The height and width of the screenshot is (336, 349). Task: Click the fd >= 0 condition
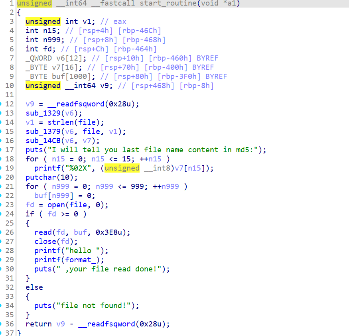tap(63, 214)
